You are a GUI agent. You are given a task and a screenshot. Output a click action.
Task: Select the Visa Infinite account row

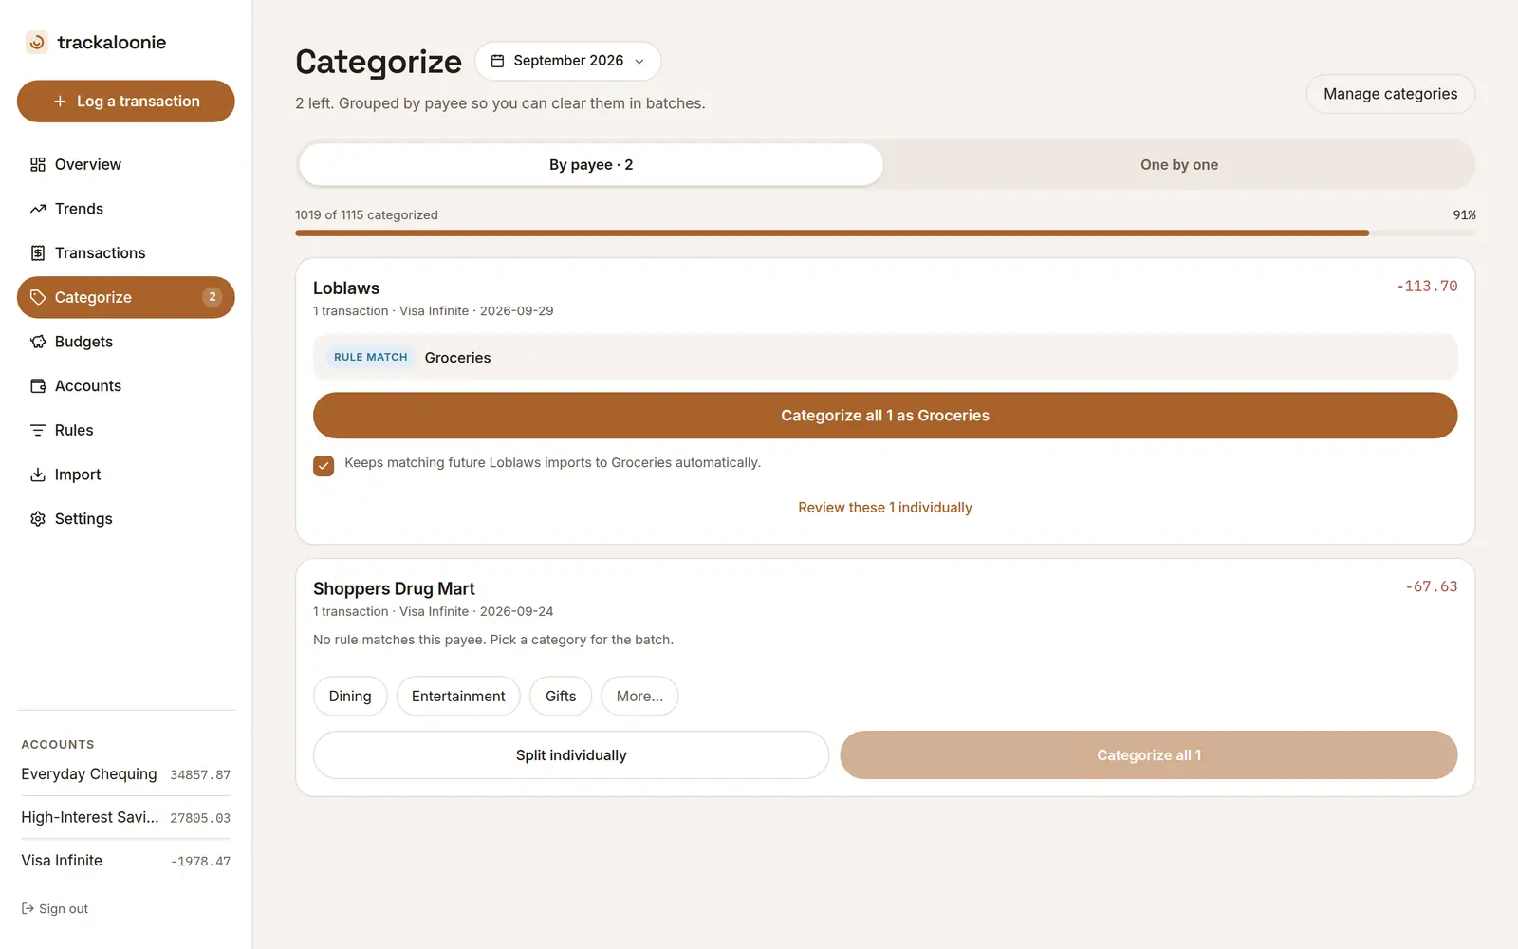[x=126, y=861]
